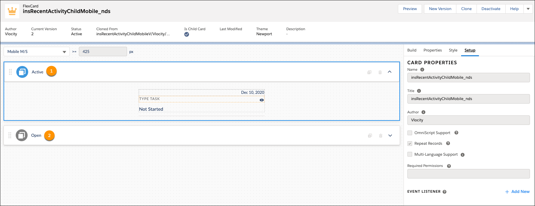Select the Setup tab
Viewport: 535px width, 206px height.
[470, 50]
